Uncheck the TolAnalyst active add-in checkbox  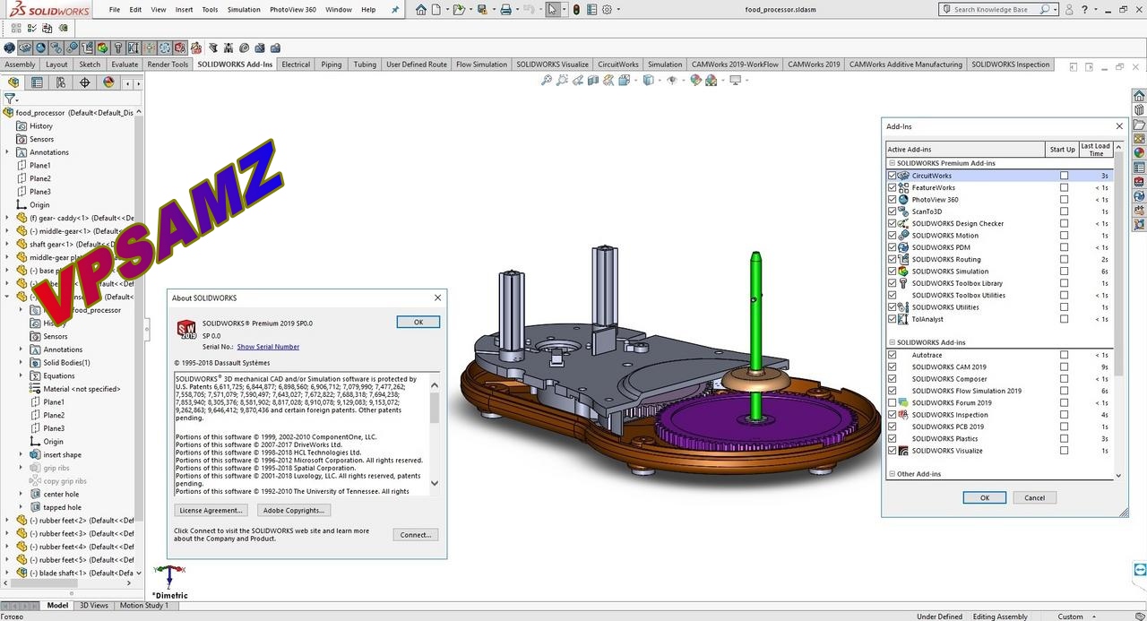click(x=892, y=319)
